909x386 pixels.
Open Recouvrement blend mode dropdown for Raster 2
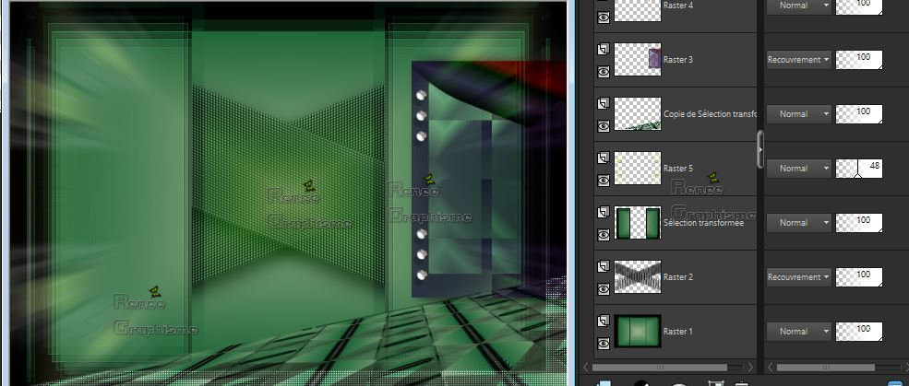(x=799, y=277)
